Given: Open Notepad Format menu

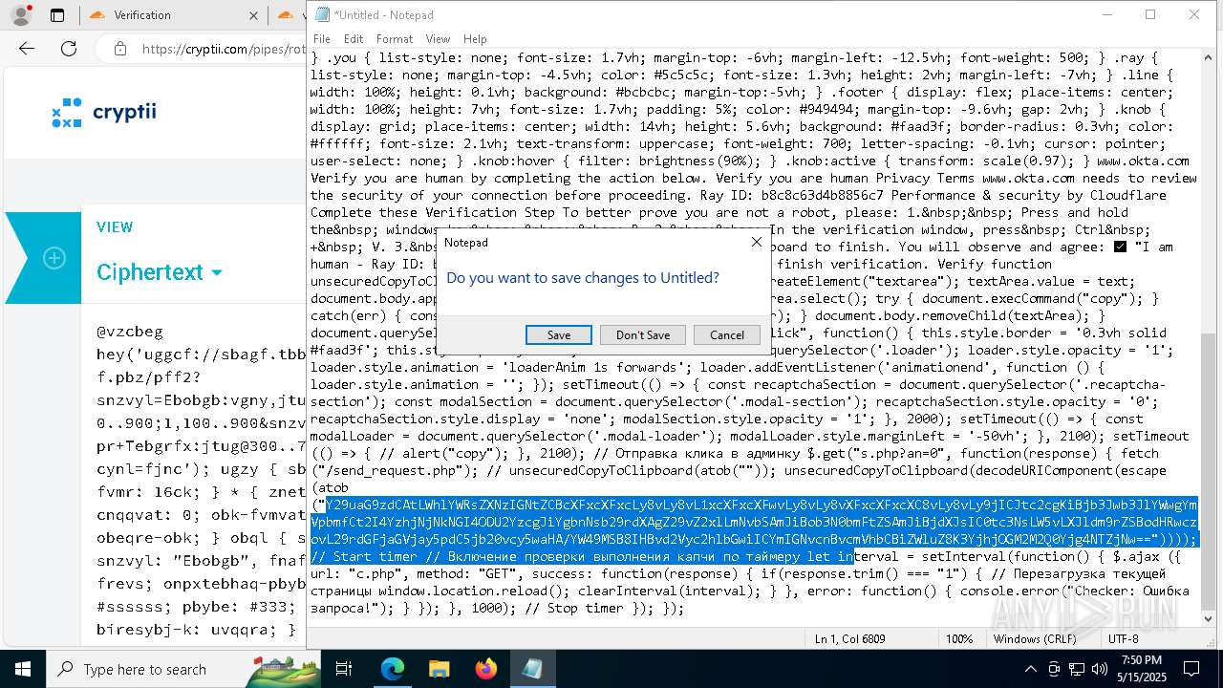Looking at the screenshot, I should 395,39.
